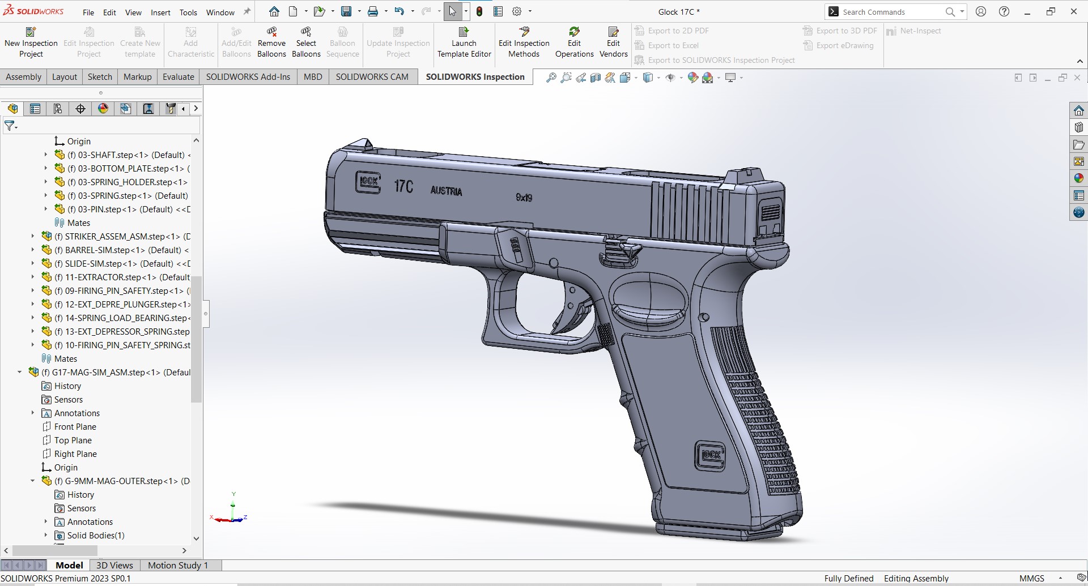Open Custom Properties icon in task pane
This screenshot has height=586, width=1088.
[x=1079, y=195]
